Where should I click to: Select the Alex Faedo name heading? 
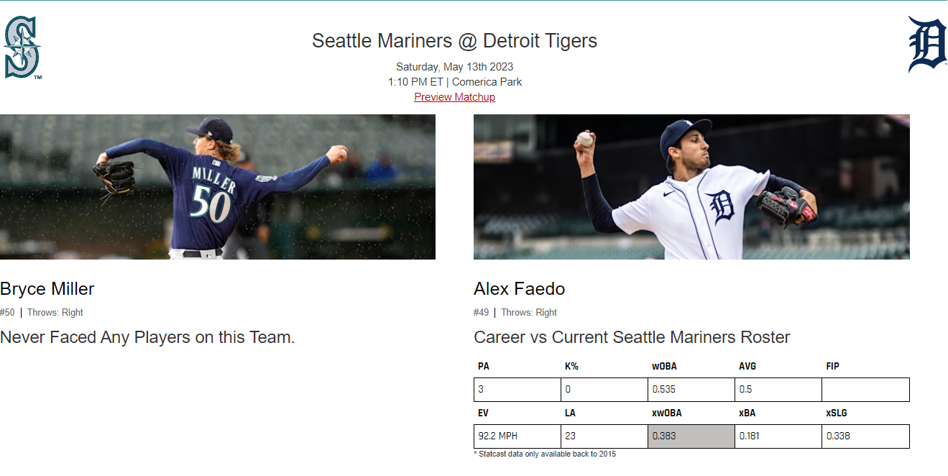coord(519,289)
